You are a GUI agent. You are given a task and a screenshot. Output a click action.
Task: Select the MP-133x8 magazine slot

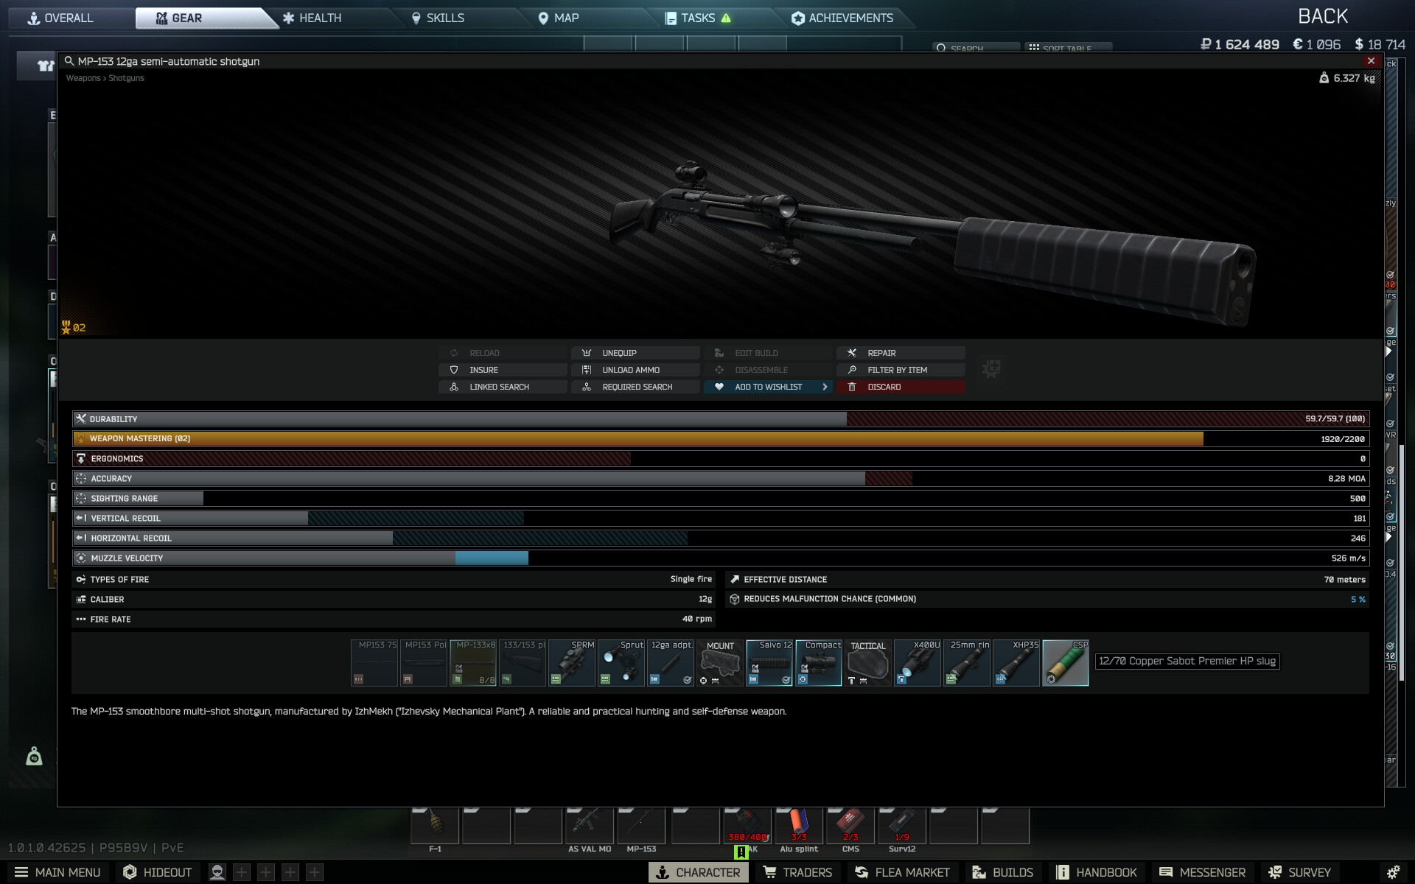[x=473, y=663]
